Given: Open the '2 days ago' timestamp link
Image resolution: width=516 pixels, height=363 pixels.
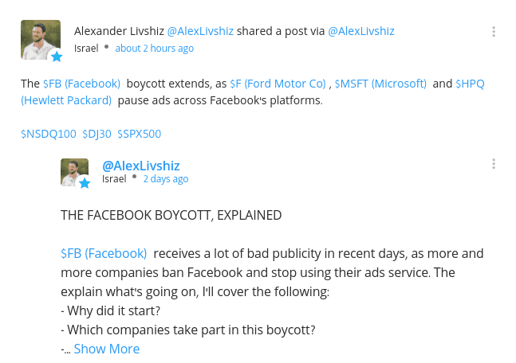Looking at the screenshot, I should coord(166,179).
